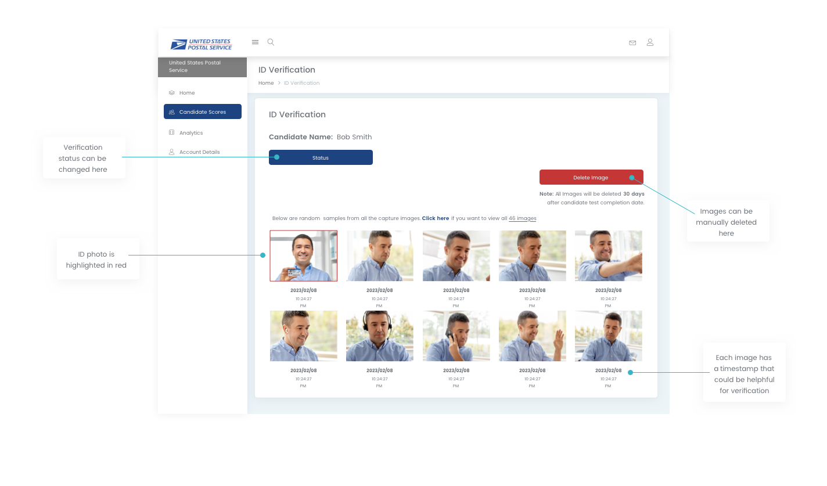Viewport: 827px width, 486px height.
Task: Follow the "Click here" link
Action: [x=435, y=218]
